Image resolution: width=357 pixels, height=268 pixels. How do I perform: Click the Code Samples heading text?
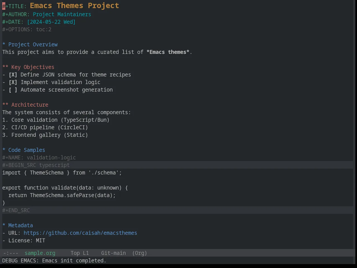(27, 150)
